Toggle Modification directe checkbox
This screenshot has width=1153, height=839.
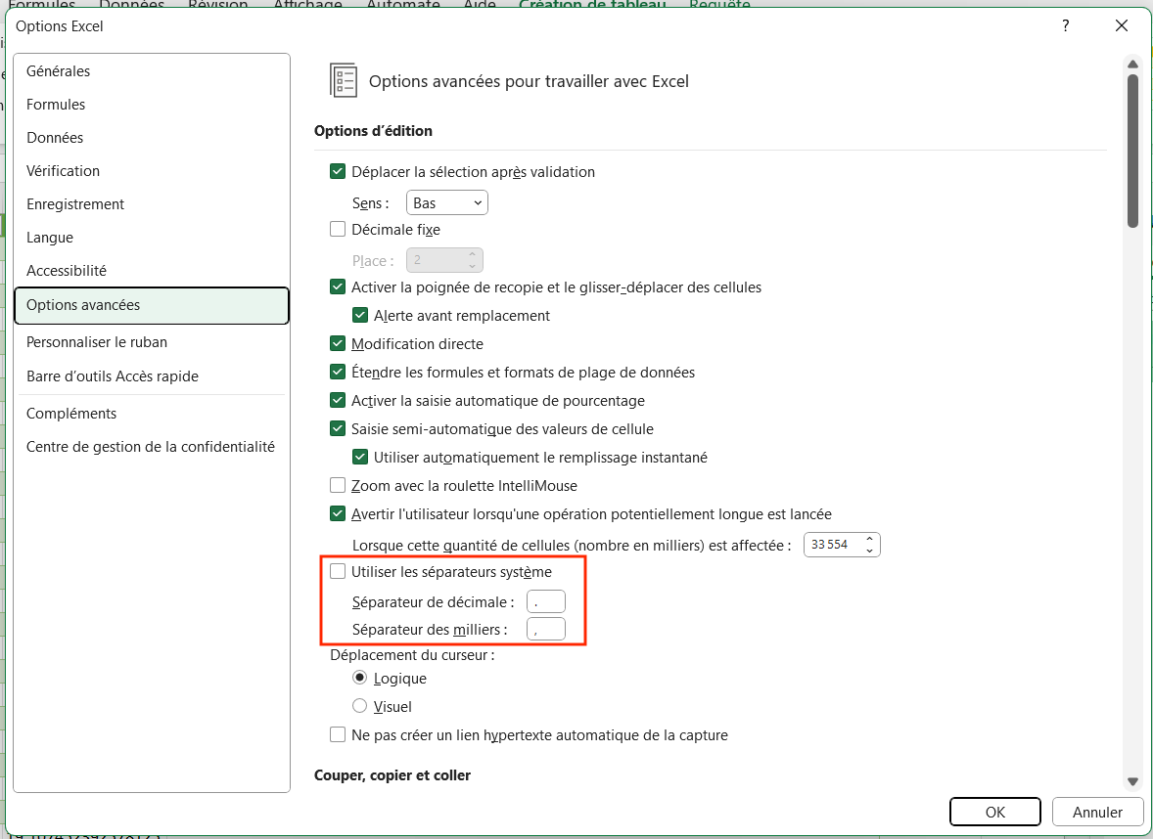[338, 343]
